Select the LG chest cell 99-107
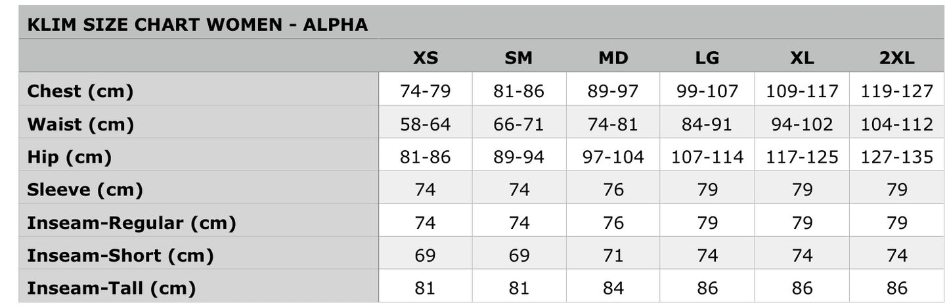Screen dimensions: 949x307 pos(707,91)
